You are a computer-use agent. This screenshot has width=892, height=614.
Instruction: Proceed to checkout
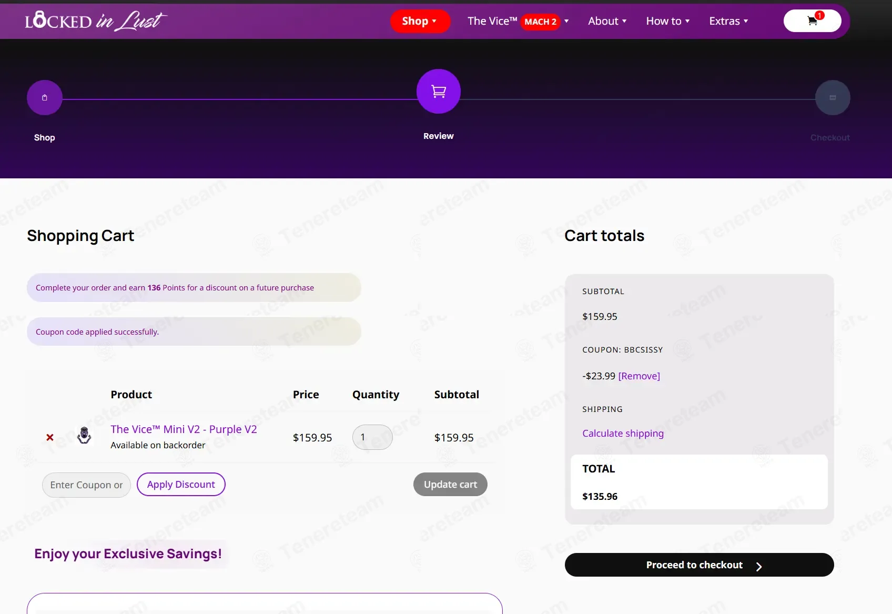[699, 565]
